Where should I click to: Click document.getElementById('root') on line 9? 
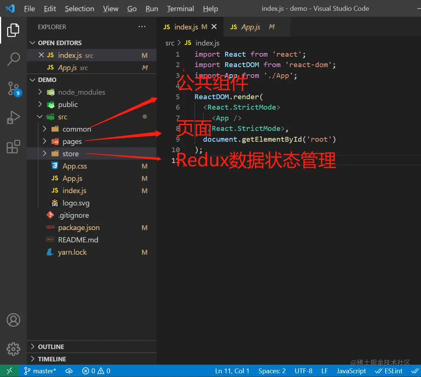270,139
